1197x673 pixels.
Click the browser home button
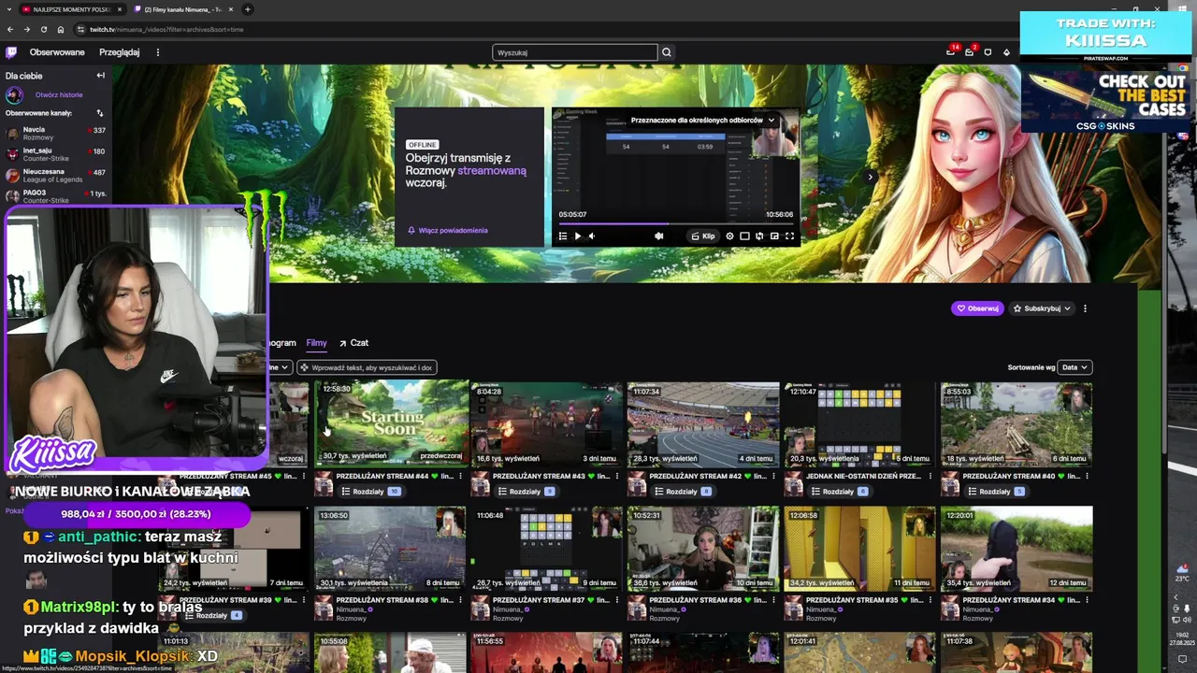point(61,29)
